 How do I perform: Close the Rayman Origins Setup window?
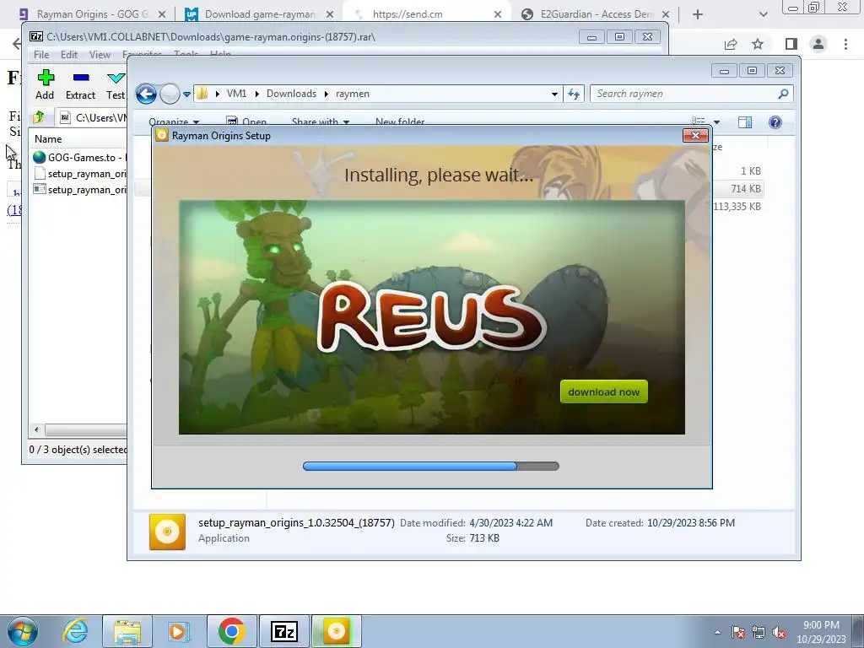[695, 136]
